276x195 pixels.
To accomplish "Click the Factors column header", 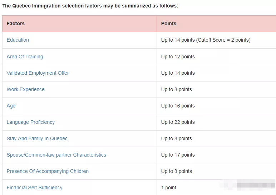I will click(x=16, y=23).
